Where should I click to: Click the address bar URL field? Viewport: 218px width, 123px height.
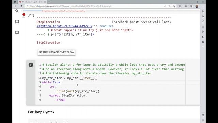pyautogui.click(x=95, y=6)
